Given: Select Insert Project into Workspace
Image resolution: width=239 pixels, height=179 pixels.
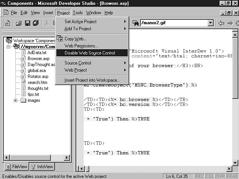Looking at the screenshot, I should [92, 80].
